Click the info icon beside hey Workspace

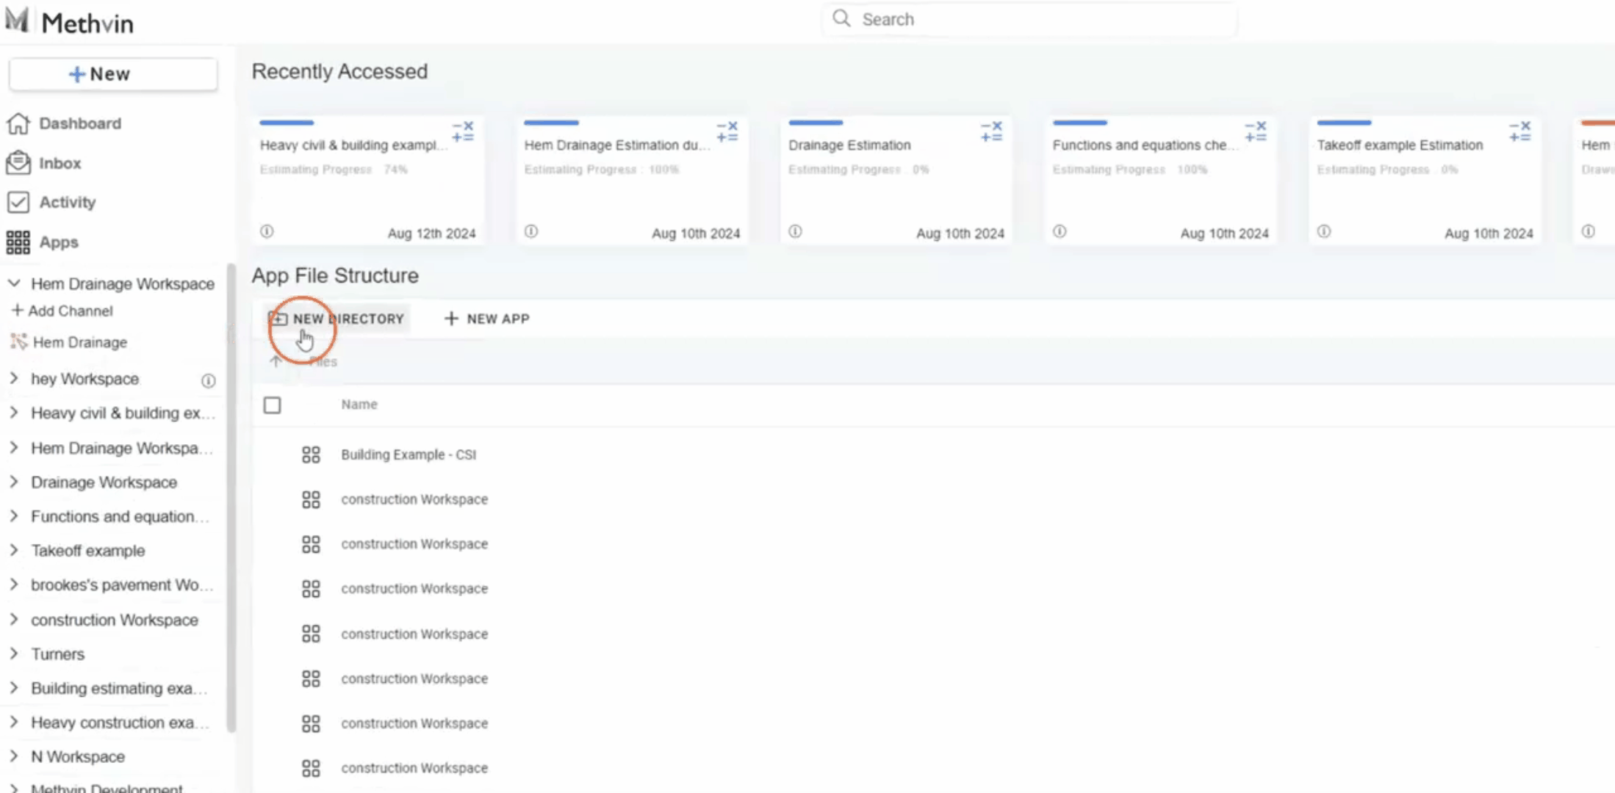pos(209,380)
